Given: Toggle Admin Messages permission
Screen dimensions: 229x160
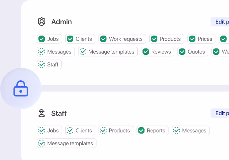Looking at the screenshot, I should (56, 52).
